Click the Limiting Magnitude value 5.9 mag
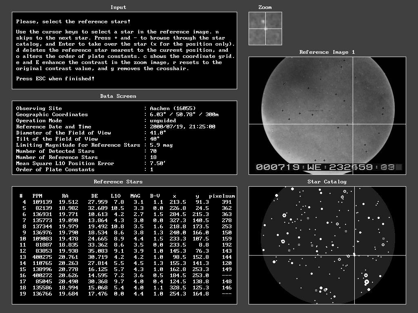This screenshot has width=418, height=313. 161,145
